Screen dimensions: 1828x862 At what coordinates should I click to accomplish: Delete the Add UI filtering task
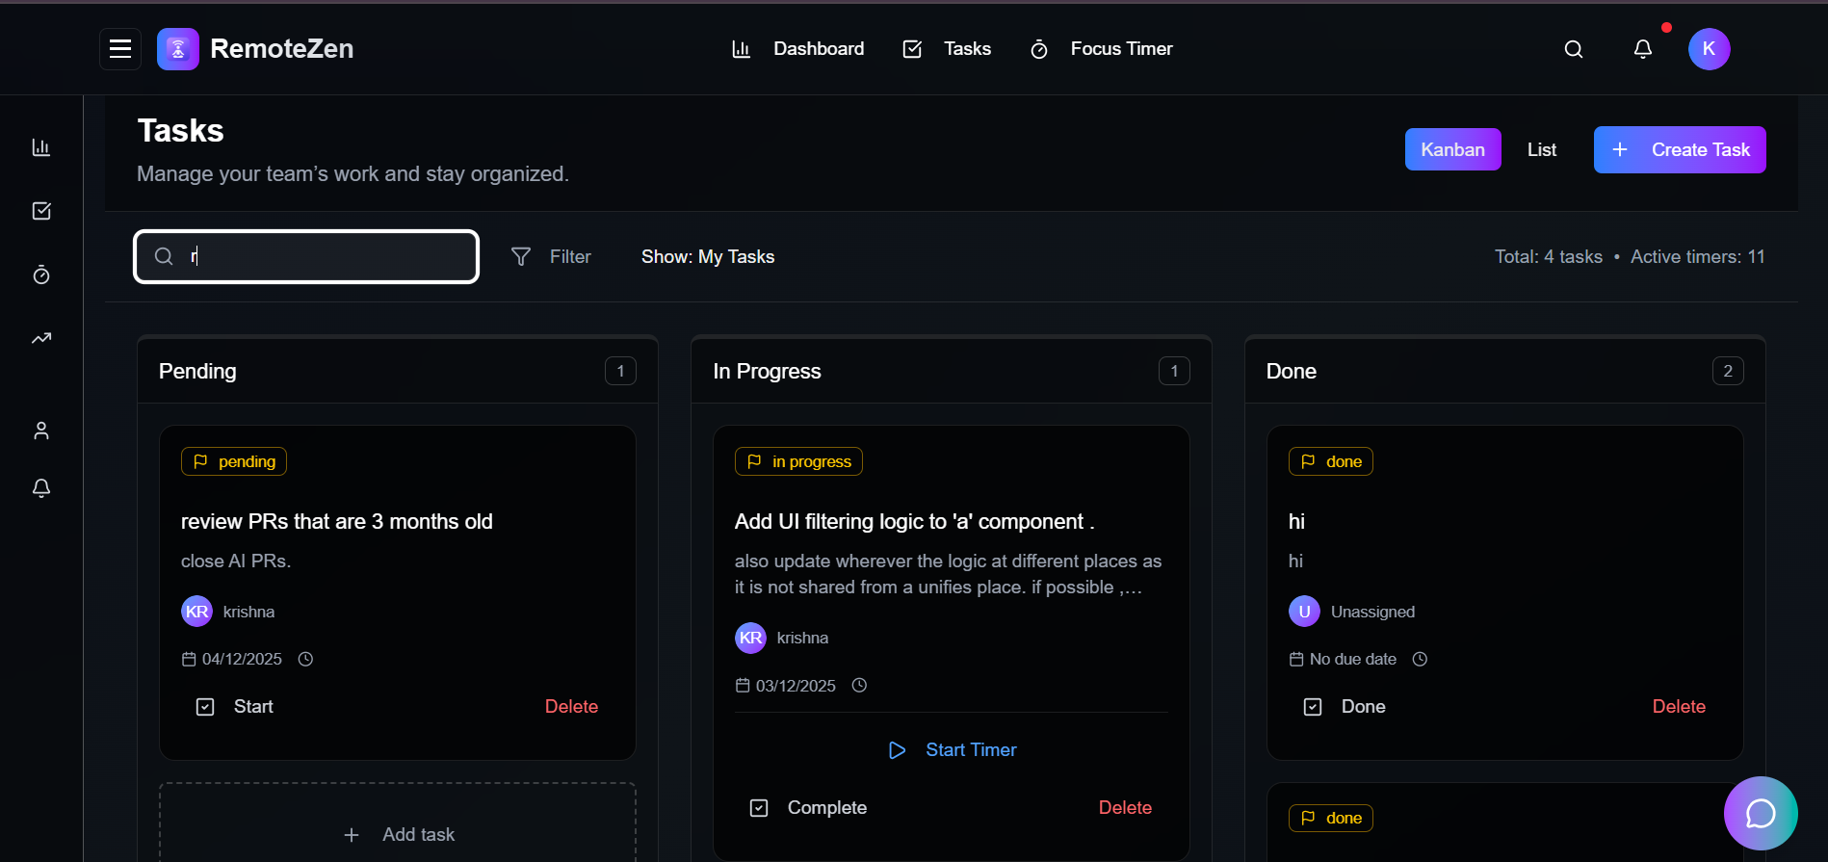1125,808
